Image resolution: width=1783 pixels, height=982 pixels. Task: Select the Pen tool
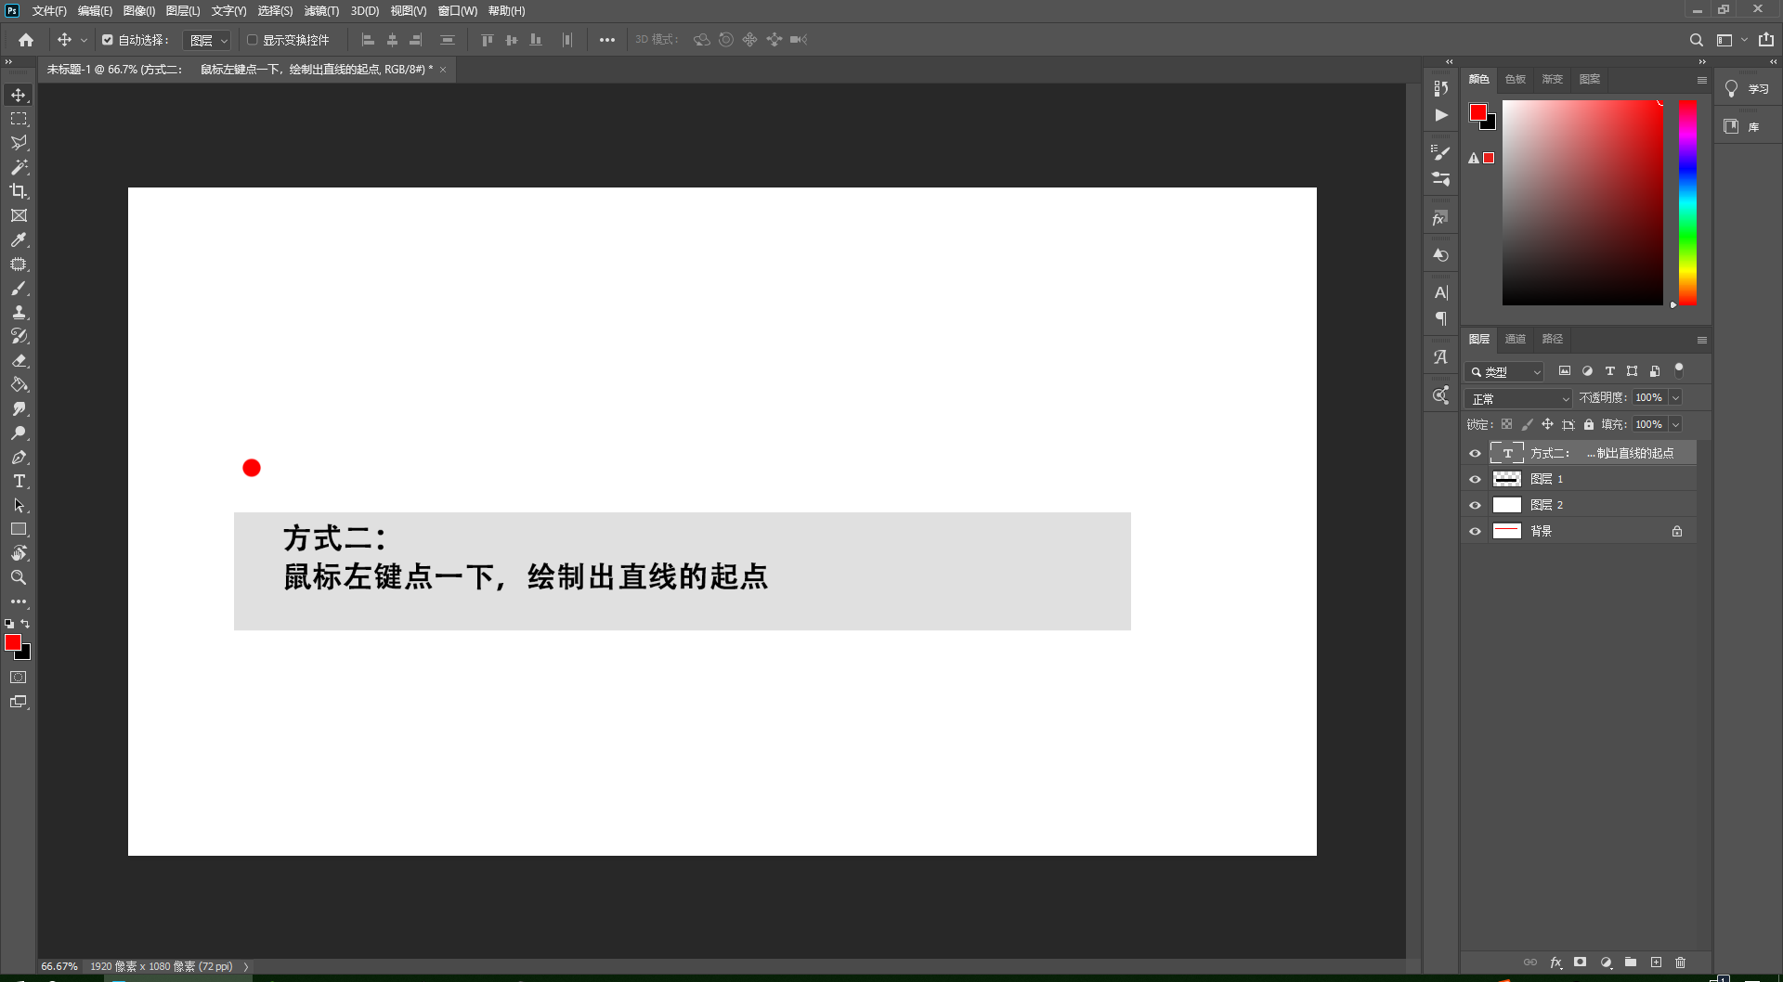pos(19,457)
